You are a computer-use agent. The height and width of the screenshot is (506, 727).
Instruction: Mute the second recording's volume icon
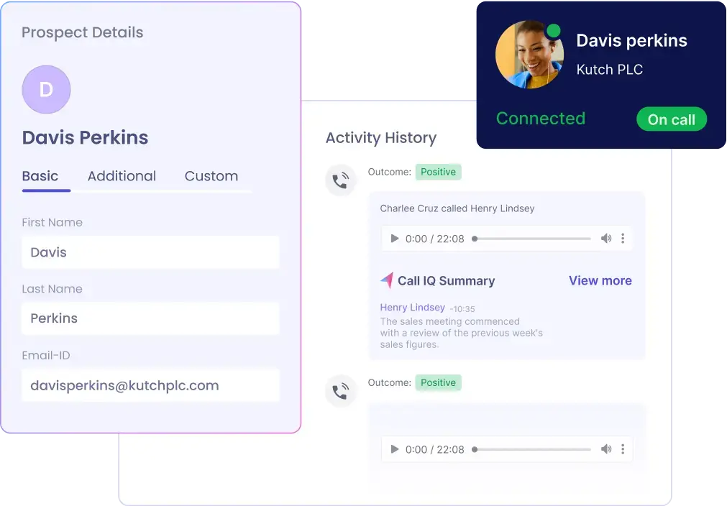click(x=606, y=449)
